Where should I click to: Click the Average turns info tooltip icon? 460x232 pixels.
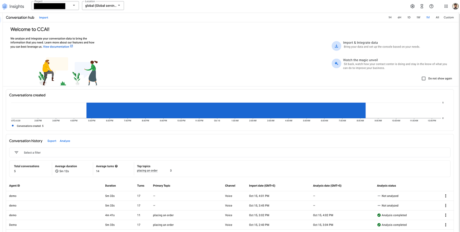pos(116,166)
